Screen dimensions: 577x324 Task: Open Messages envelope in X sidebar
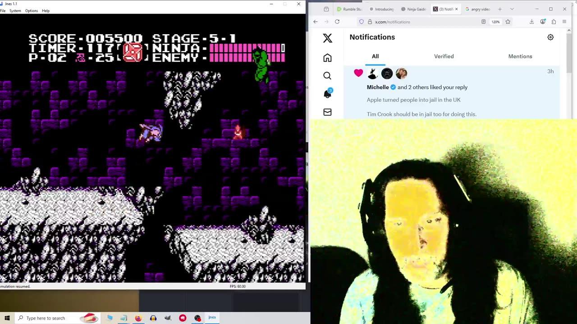coord(327,112)
